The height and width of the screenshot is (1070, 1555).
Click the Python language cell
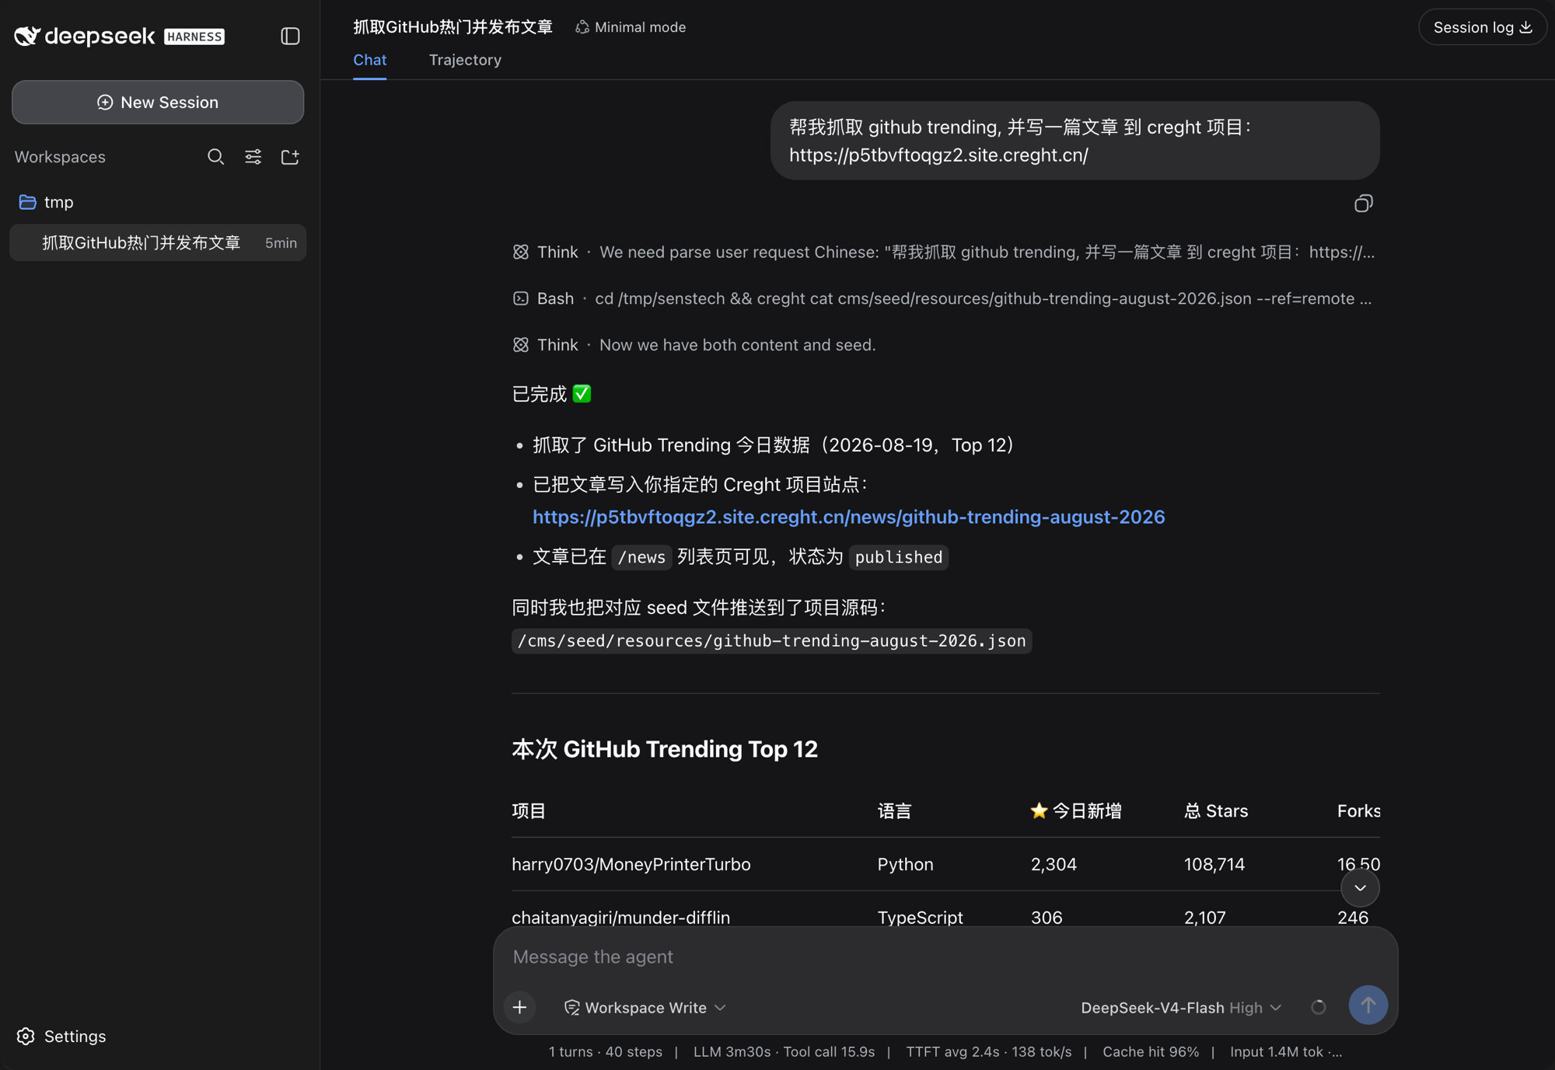[905, 864]
